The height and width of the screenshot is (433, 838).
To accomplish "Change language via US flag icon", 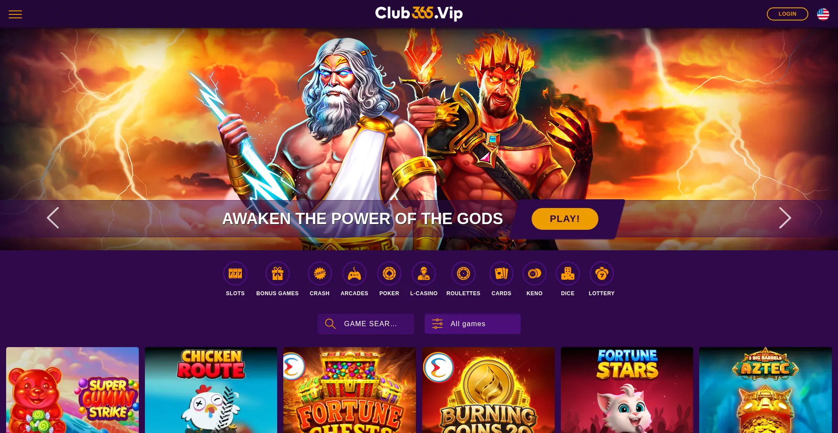I will (x=823, y=14).
